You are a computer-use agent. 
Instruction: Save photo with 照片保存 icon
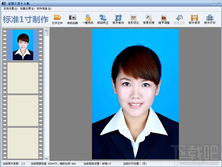coord(194,19)
